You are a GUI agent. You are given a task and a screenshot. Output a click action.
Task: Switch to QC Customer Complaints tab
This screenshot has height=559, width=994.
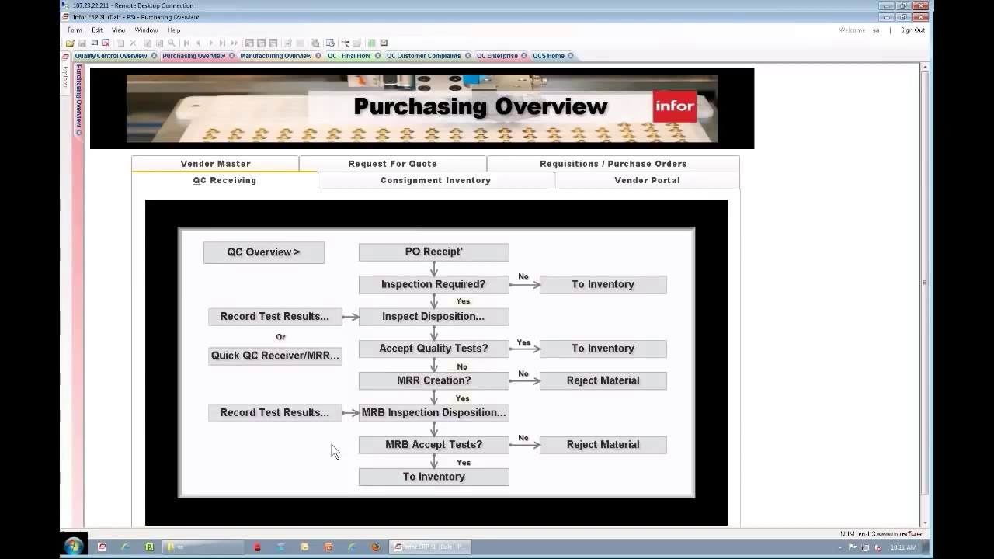(x=423, y=56)
